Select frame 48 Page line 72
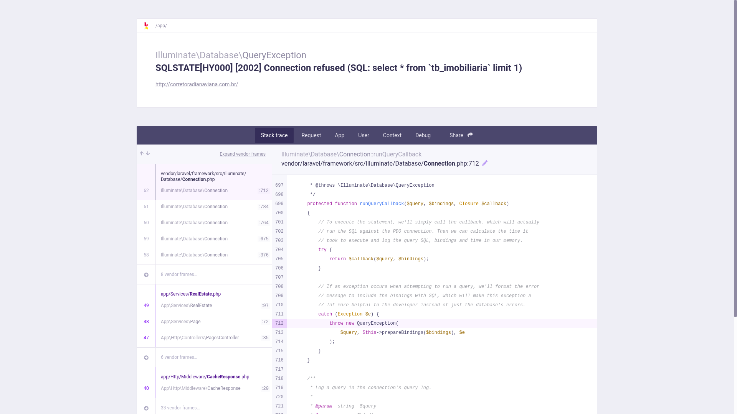The width and height of the screenshot is (737, 414). coord(204,322)
